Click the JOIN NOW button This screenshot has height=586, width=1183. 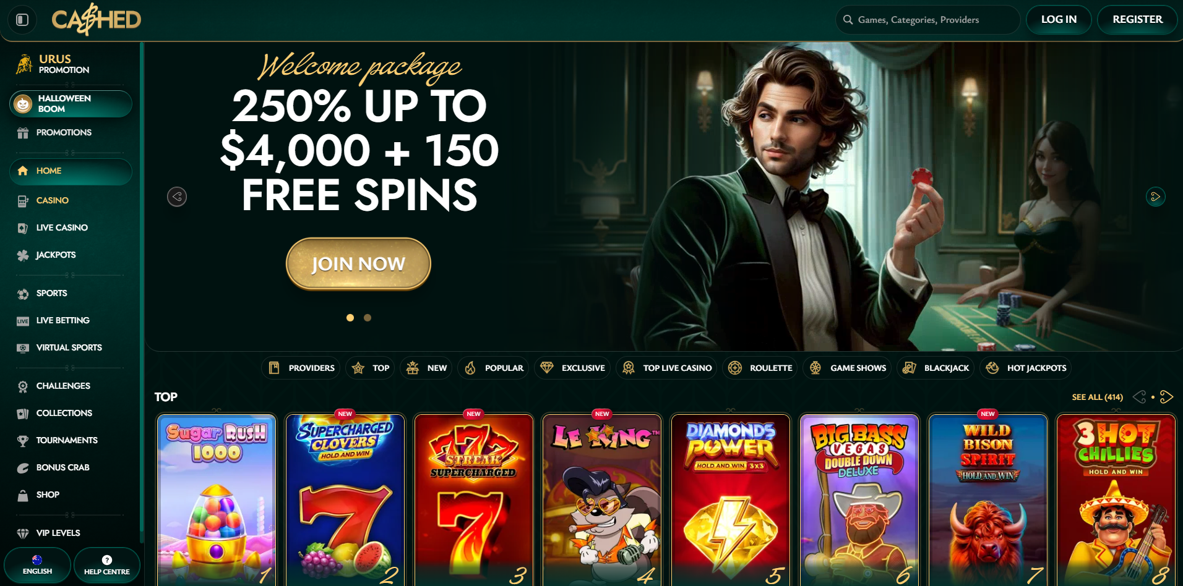358,264
